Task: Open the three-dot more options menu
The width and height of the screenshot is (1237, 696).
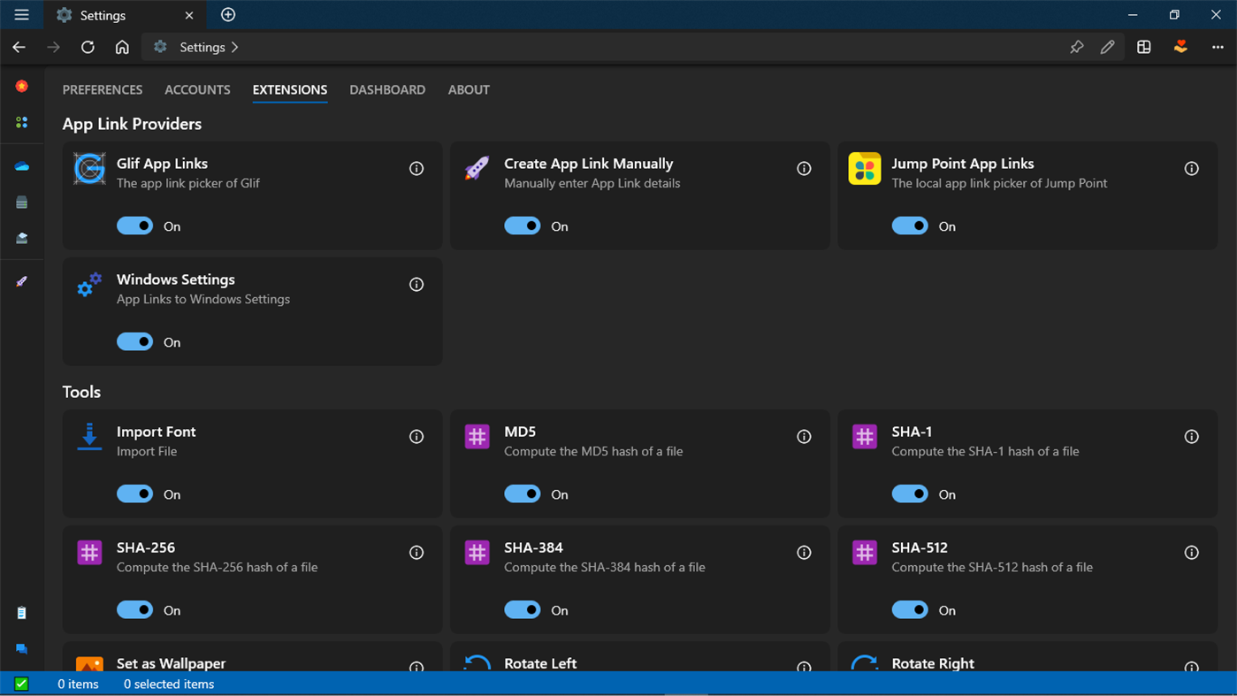Action: pyautogui.click(x=1218, y=47)
